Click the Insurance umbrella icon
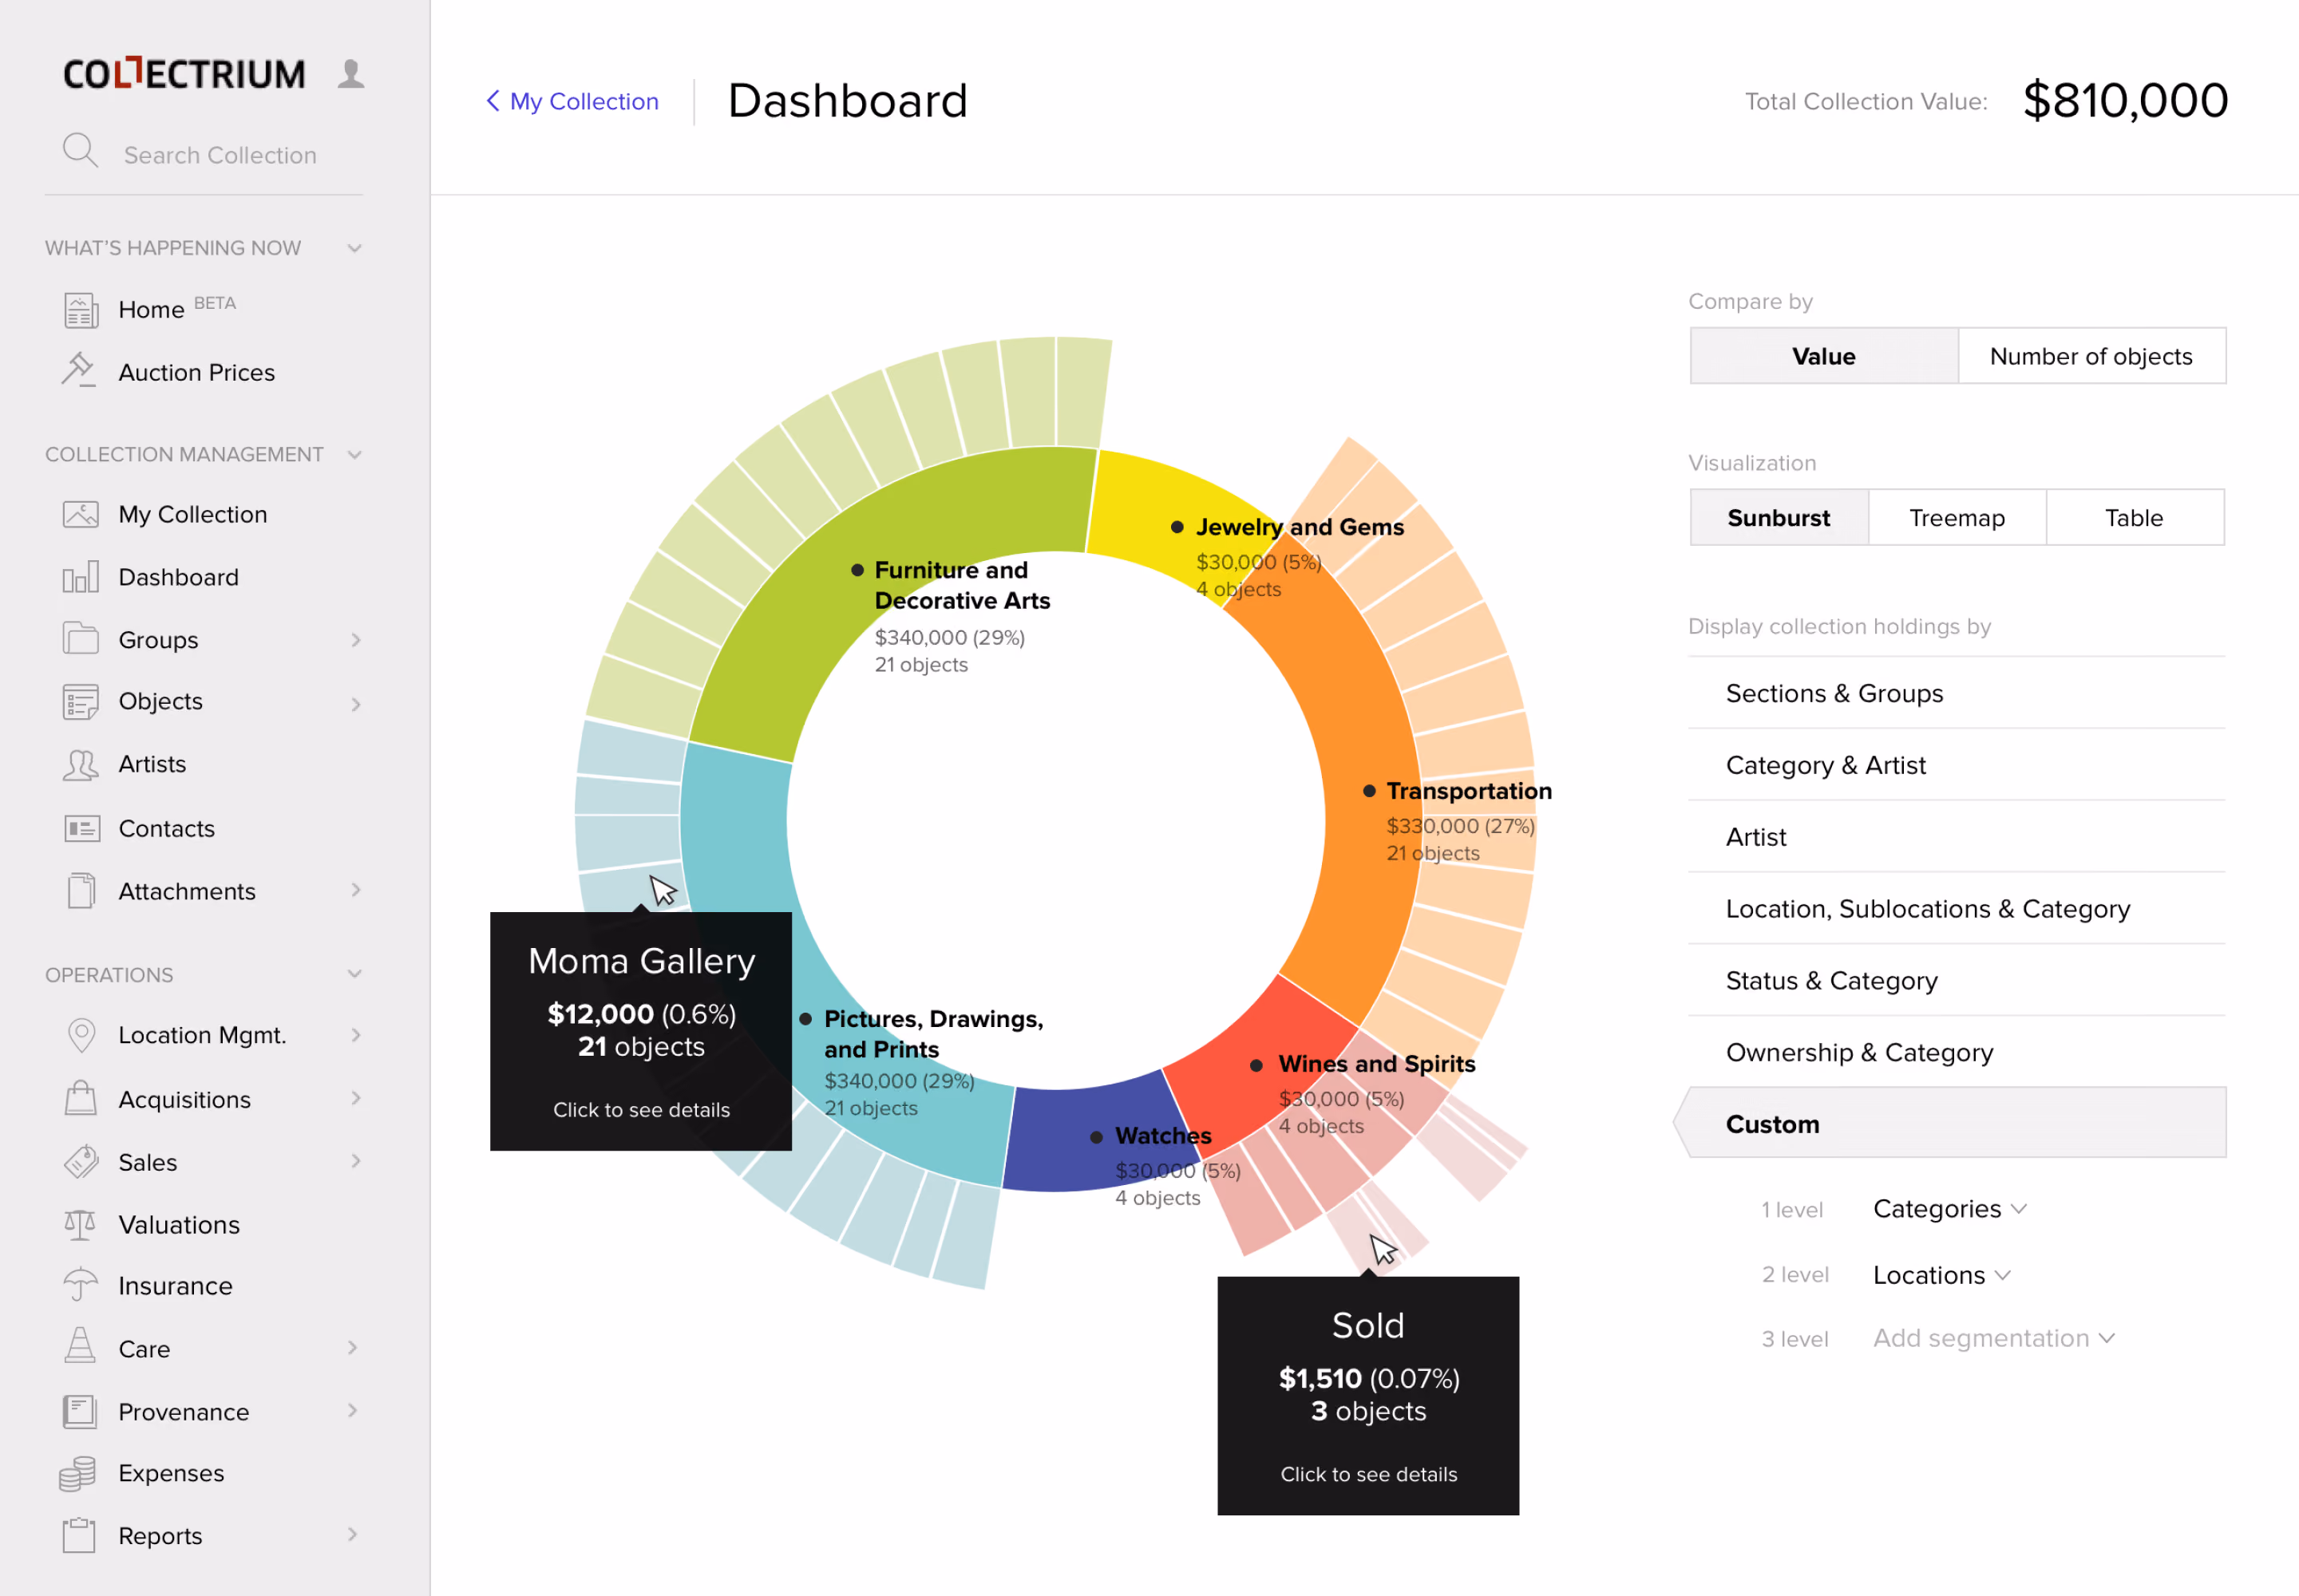Viewport: 2299px width, 1596px height. pyautogui.click(x=80, y=1285)
